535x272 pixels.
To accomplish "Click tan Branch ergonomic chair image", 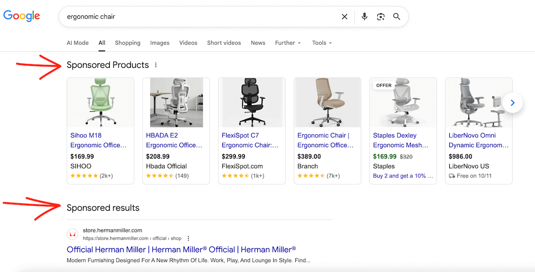I will (x=327, y=102).
